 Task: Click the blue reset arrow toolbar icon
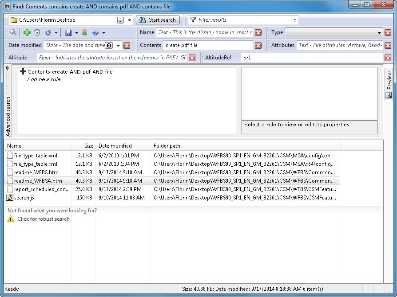point(48,32)
